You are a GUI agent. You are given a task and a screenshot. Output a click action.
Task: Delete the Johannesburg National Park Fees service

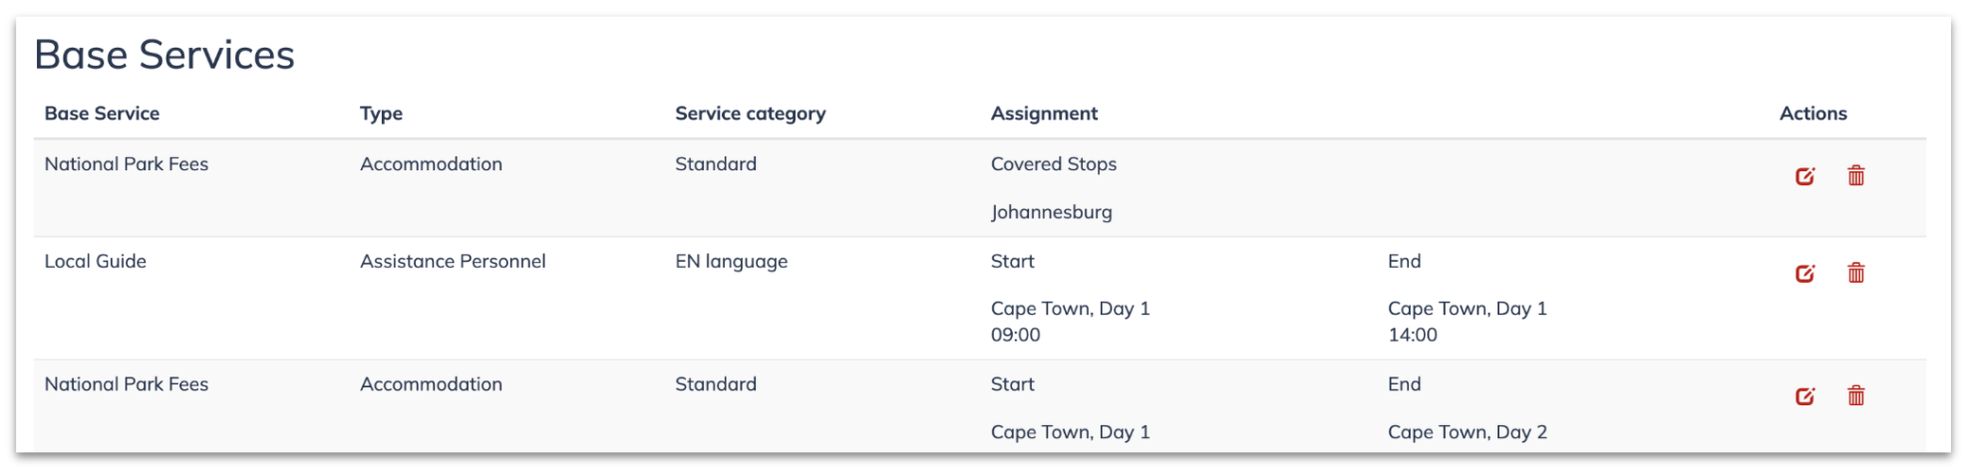click(x=1855, y=175)
